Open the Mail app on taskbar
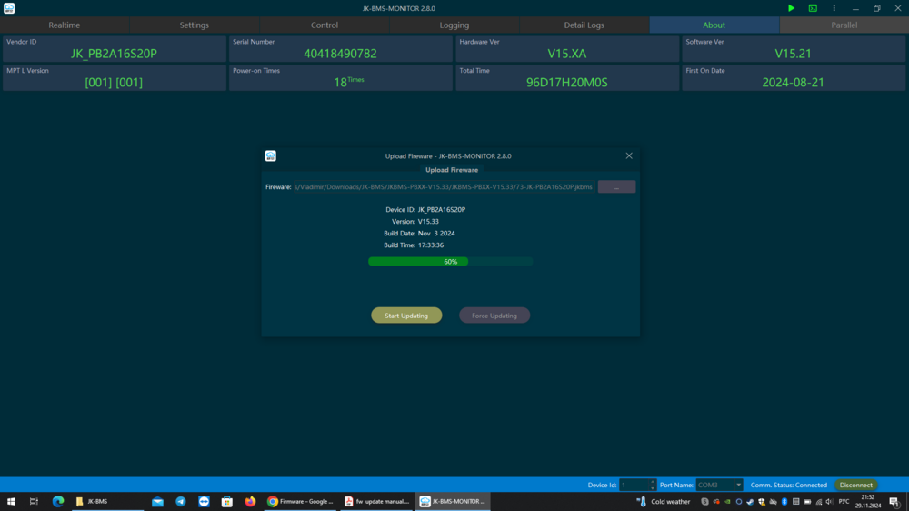This screenshot has height=511, width=909. coord(157,502)
